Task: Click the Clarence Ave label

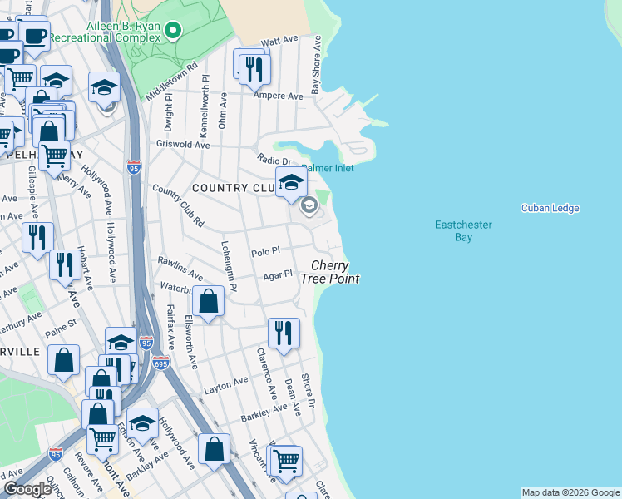Action: coord(267,374)
